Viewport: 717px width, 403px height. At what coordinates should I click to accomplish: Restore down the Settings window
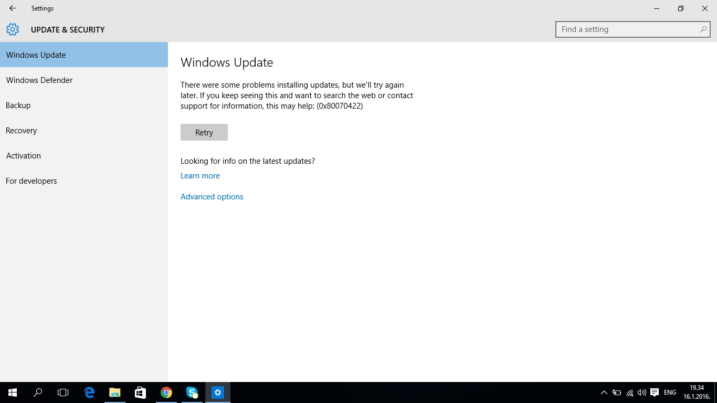[681, 8]
